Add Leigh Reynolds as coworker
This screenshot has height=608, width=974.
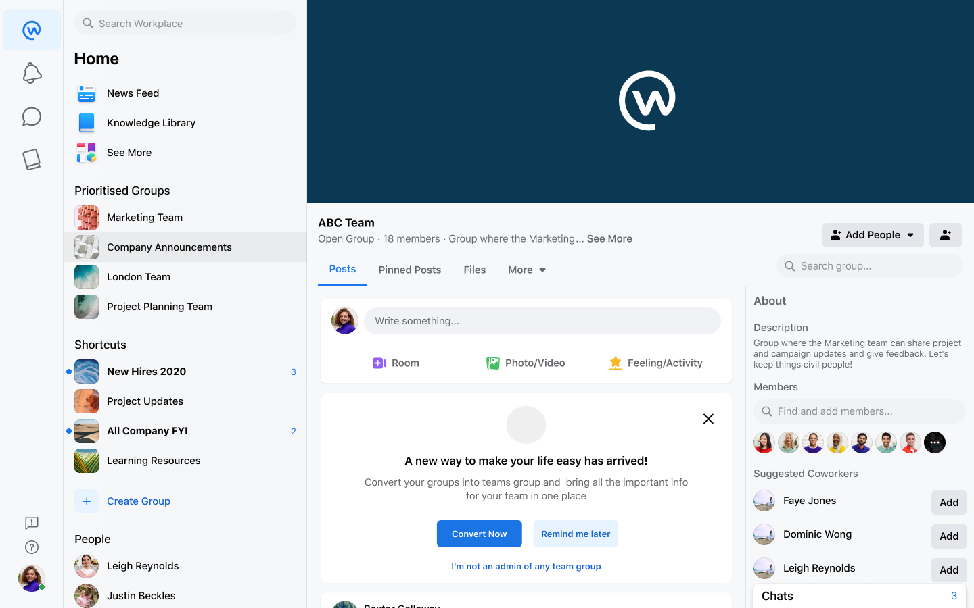click(949, 570)
